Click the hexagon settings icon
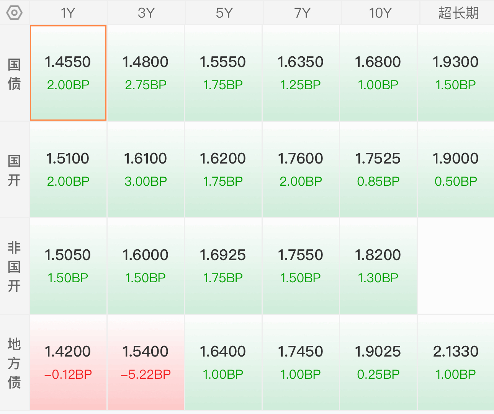 tap(14, 13)
